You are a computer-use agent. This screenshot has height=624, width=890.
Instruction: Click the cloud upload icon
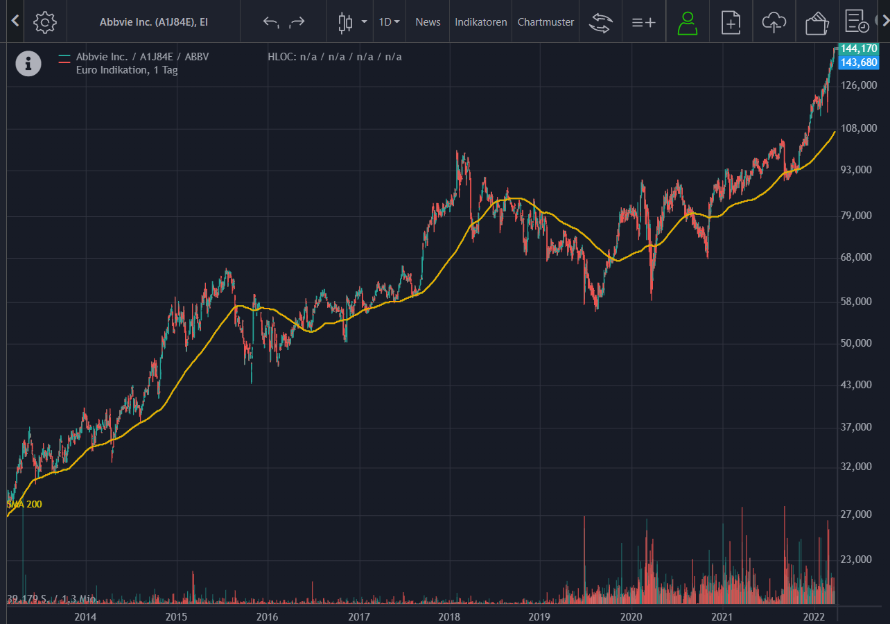pos(774,22)
